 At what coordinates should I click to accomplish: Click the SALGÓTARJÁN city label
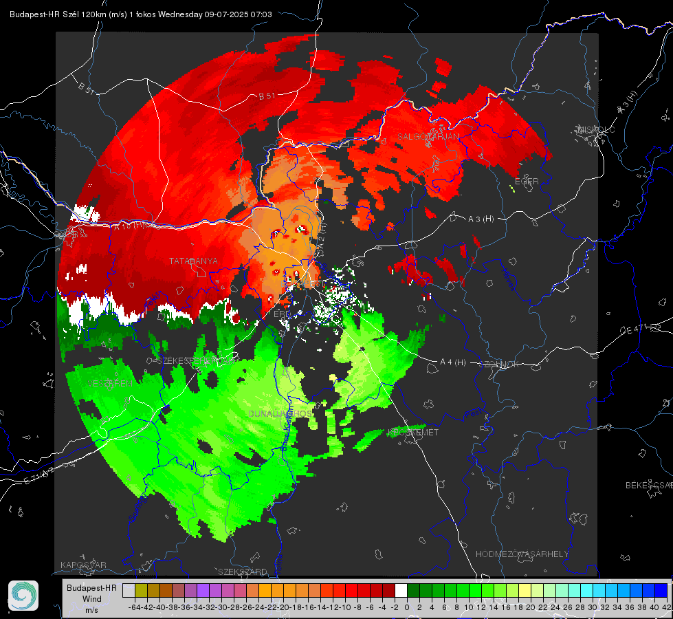coord(428,137)
